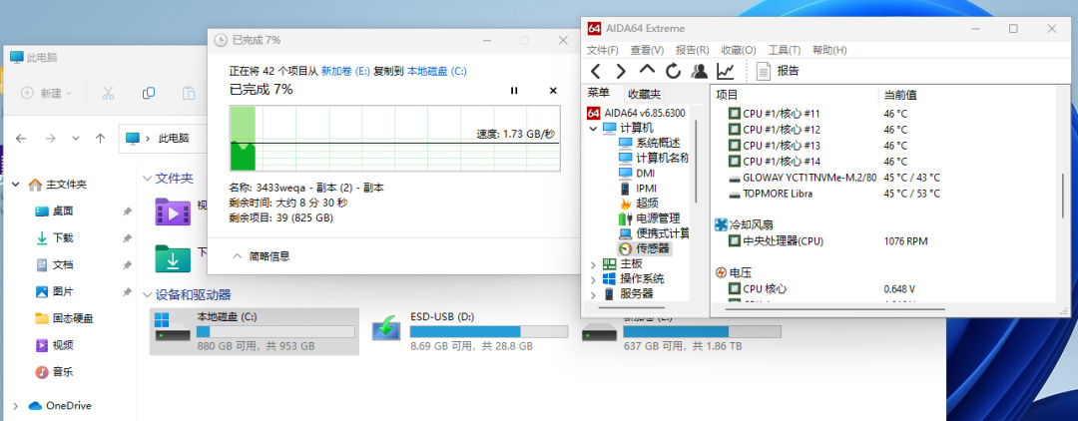This screenshot has width=1078, height=421.
Task: Collapse details via 简略信息
Action: 262,256
